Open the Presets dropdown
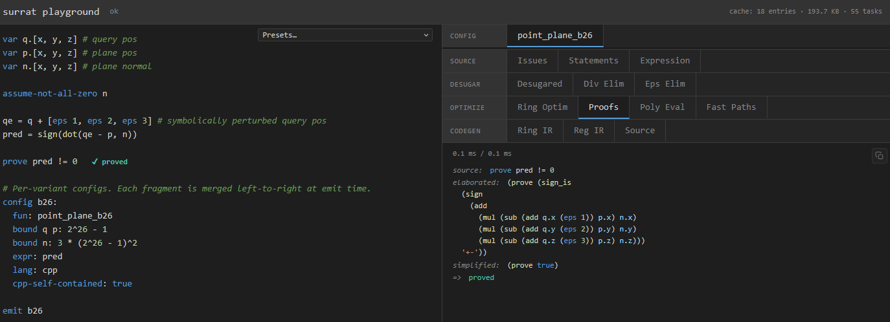890x322 pixels. 345,35
